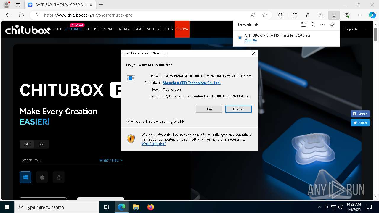Switch to the Stable version toggle

[27, 144]
